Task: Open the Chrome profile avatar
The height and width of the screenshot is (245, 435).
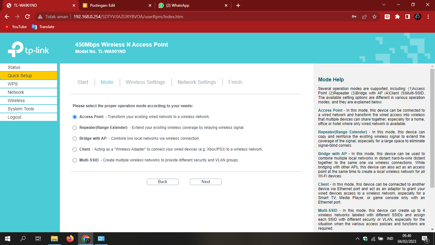Action: click(x=418, y=17)
